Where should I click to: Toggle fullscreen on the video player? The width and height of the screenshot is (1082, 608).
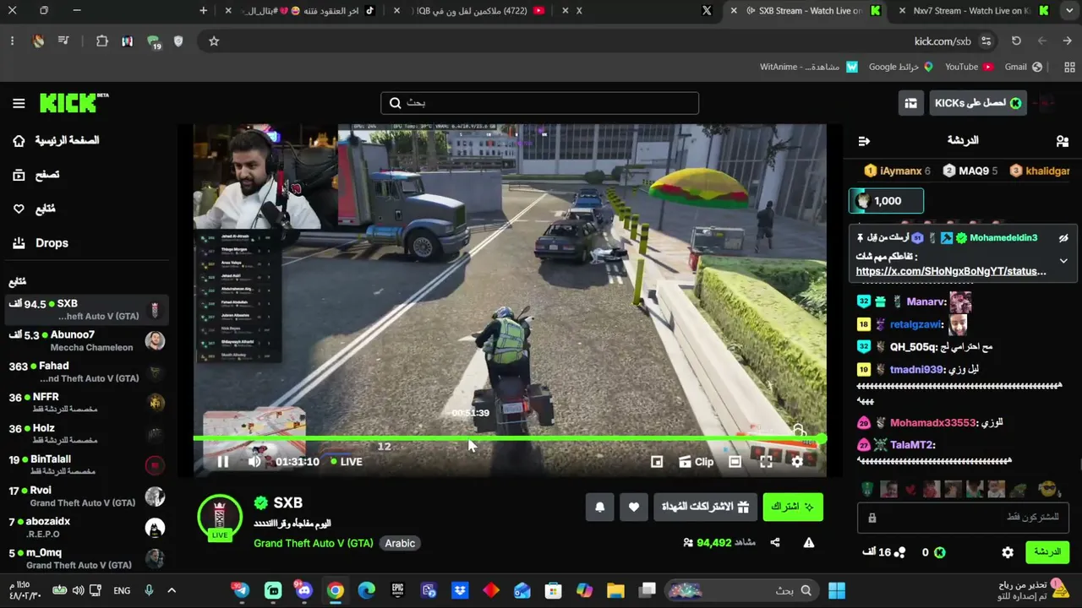(x=766, y=462)
